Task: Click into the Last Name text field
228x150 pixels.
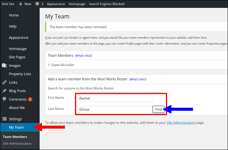Action: 115,109
